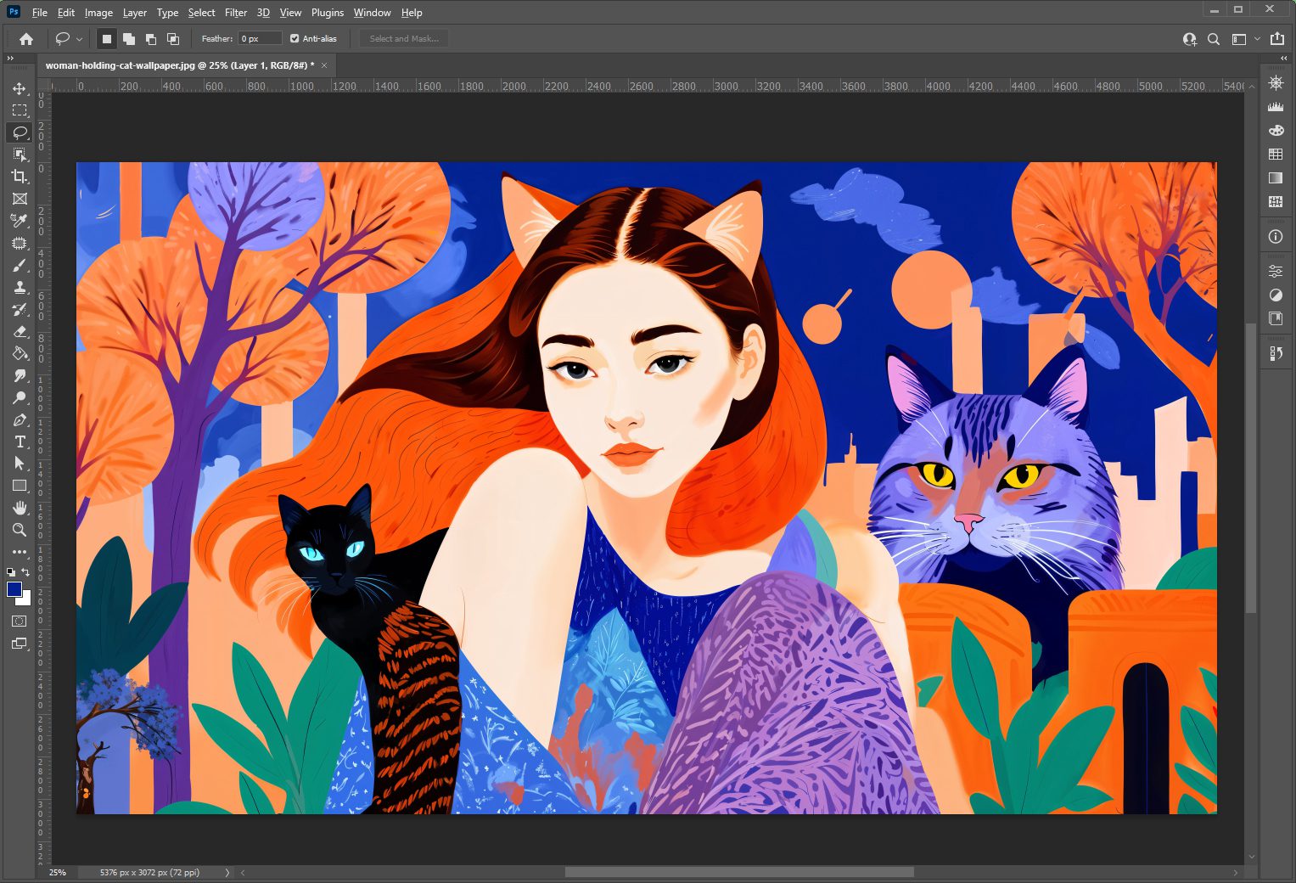Viewport: 1296px width, 883px height.
Task: Click the Share image icon
Action: click(x=1277, y=39)
